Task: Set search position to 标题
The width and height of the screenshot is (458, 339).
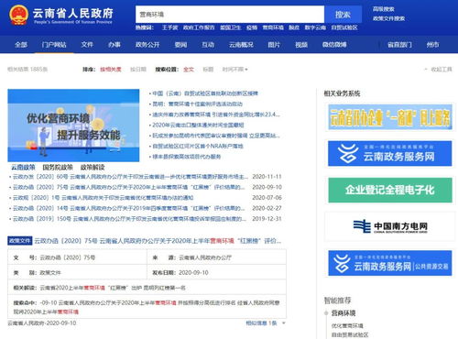Action: (x=208, y=70)
